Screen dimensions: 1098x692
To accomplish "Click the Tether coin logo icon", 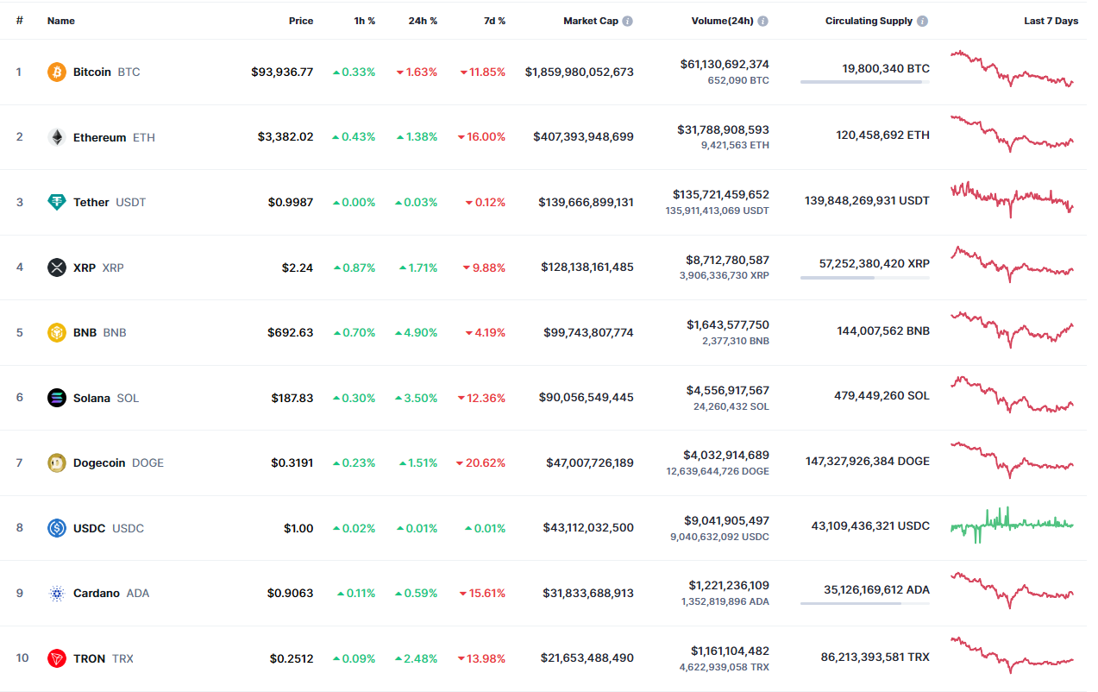I will coord(57,202).
